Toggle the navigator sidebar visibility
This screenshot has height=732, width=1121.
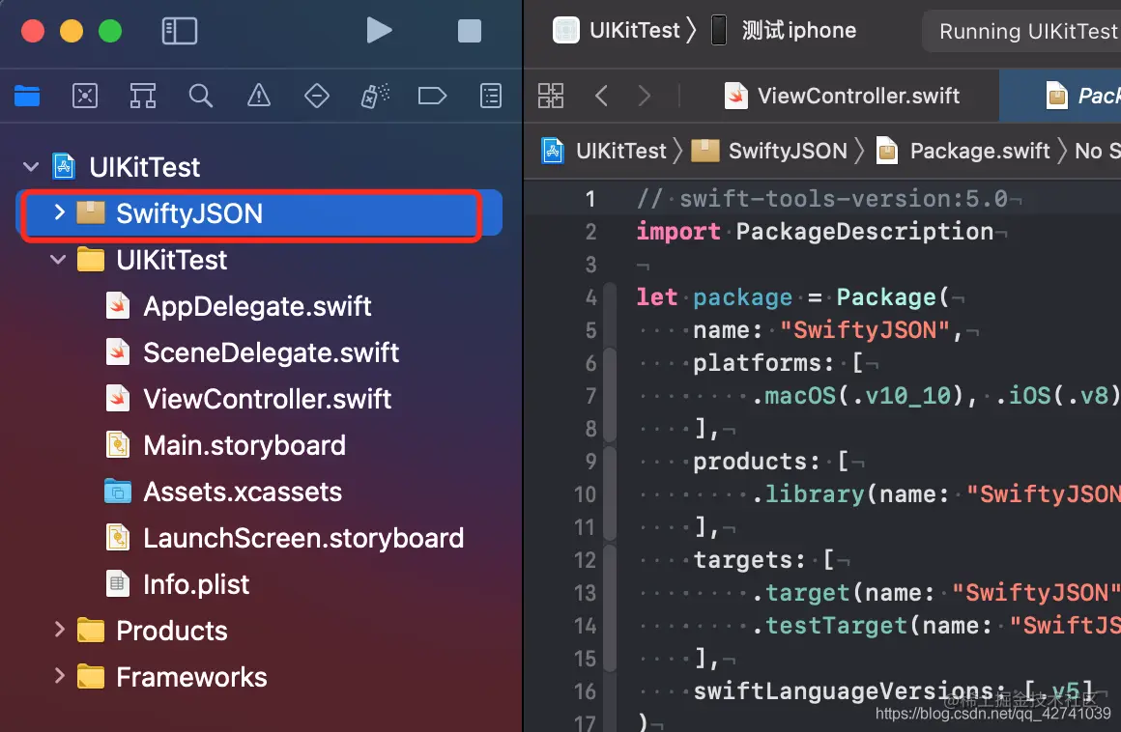tap(180, 31)
